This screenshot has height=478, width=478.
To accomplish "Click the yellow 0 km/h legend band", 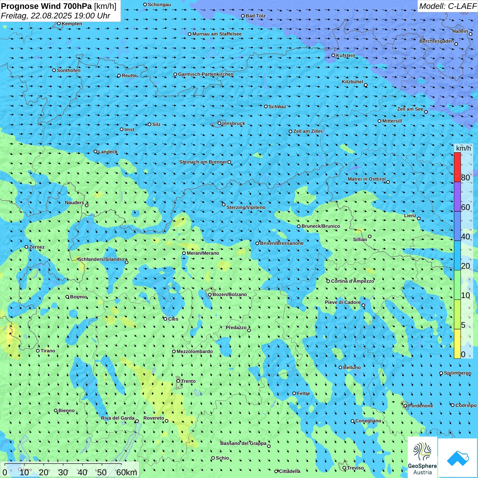I will click(457, 344).
